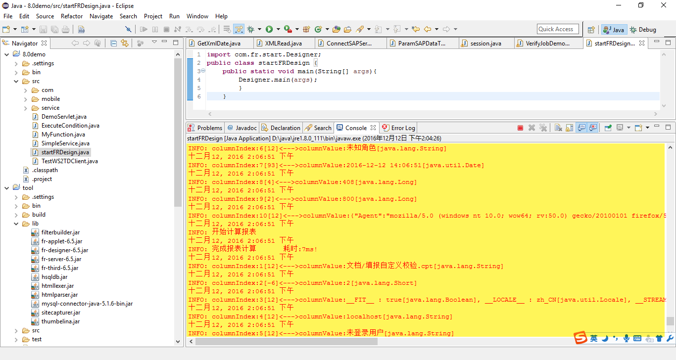Toggle Show Console When Standard Error Changes

click(x=593, y=128)
